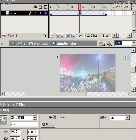The height and width of the screenshot is (140, 136).
Task: Click the 高 height field 40.0
Action: [15, 138]
